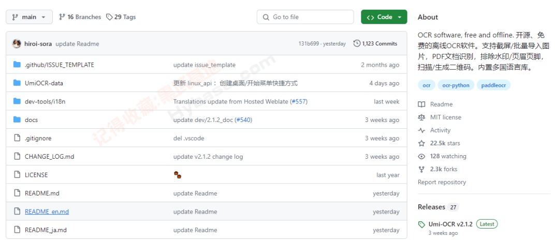The width and height of the screenshot is (555, 242).
Task: Select the ocr-python topic tag
Action: (x=456, y=85)
